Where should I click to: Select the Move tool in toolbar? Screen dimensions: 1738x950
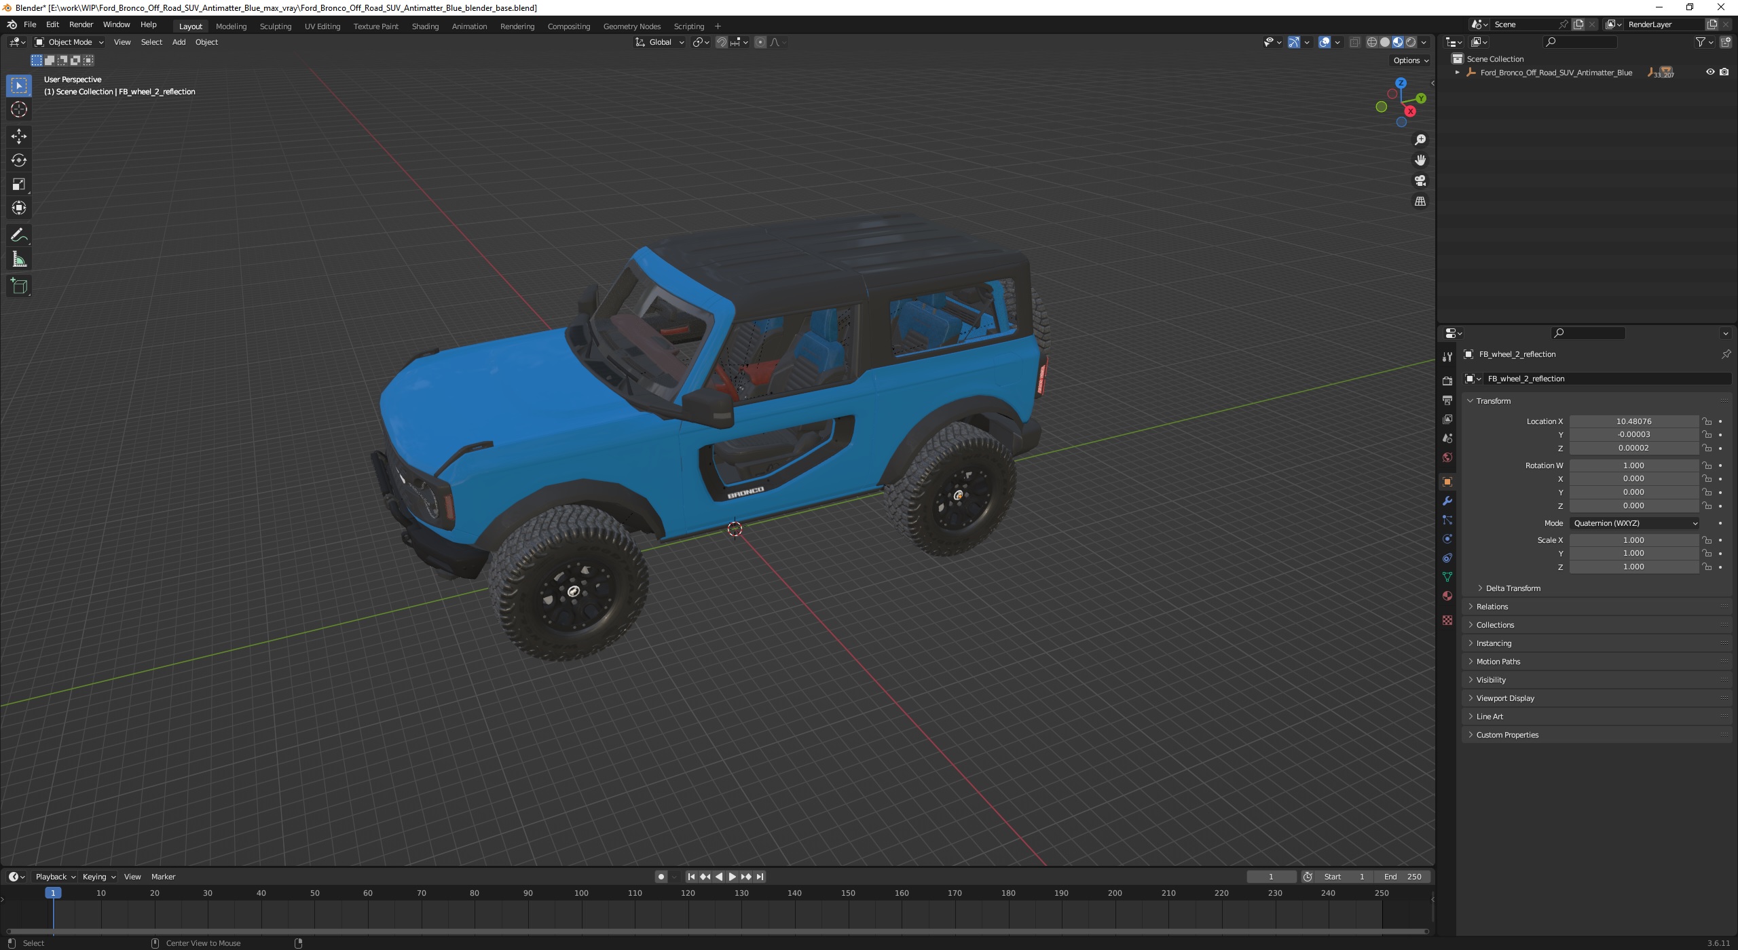click(x=18, y=136)
